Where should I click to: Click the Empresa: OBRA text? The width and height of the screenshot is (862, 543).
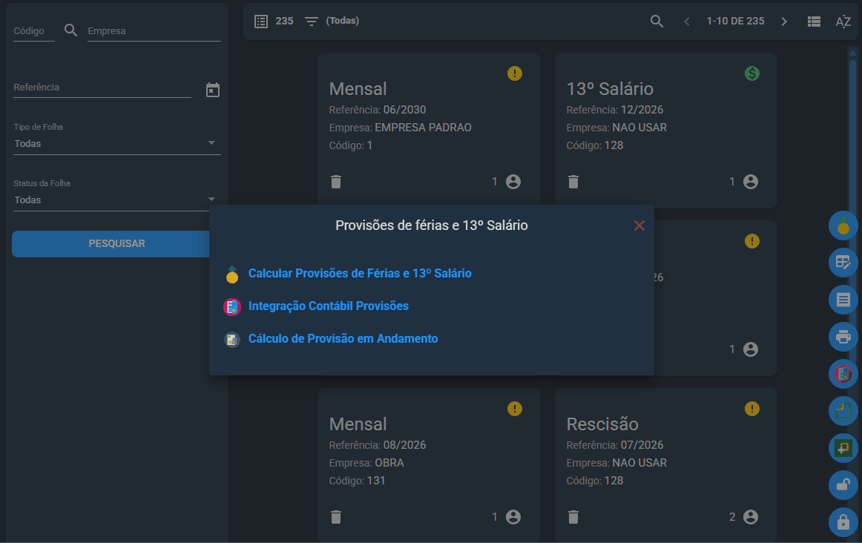point(366,463)
